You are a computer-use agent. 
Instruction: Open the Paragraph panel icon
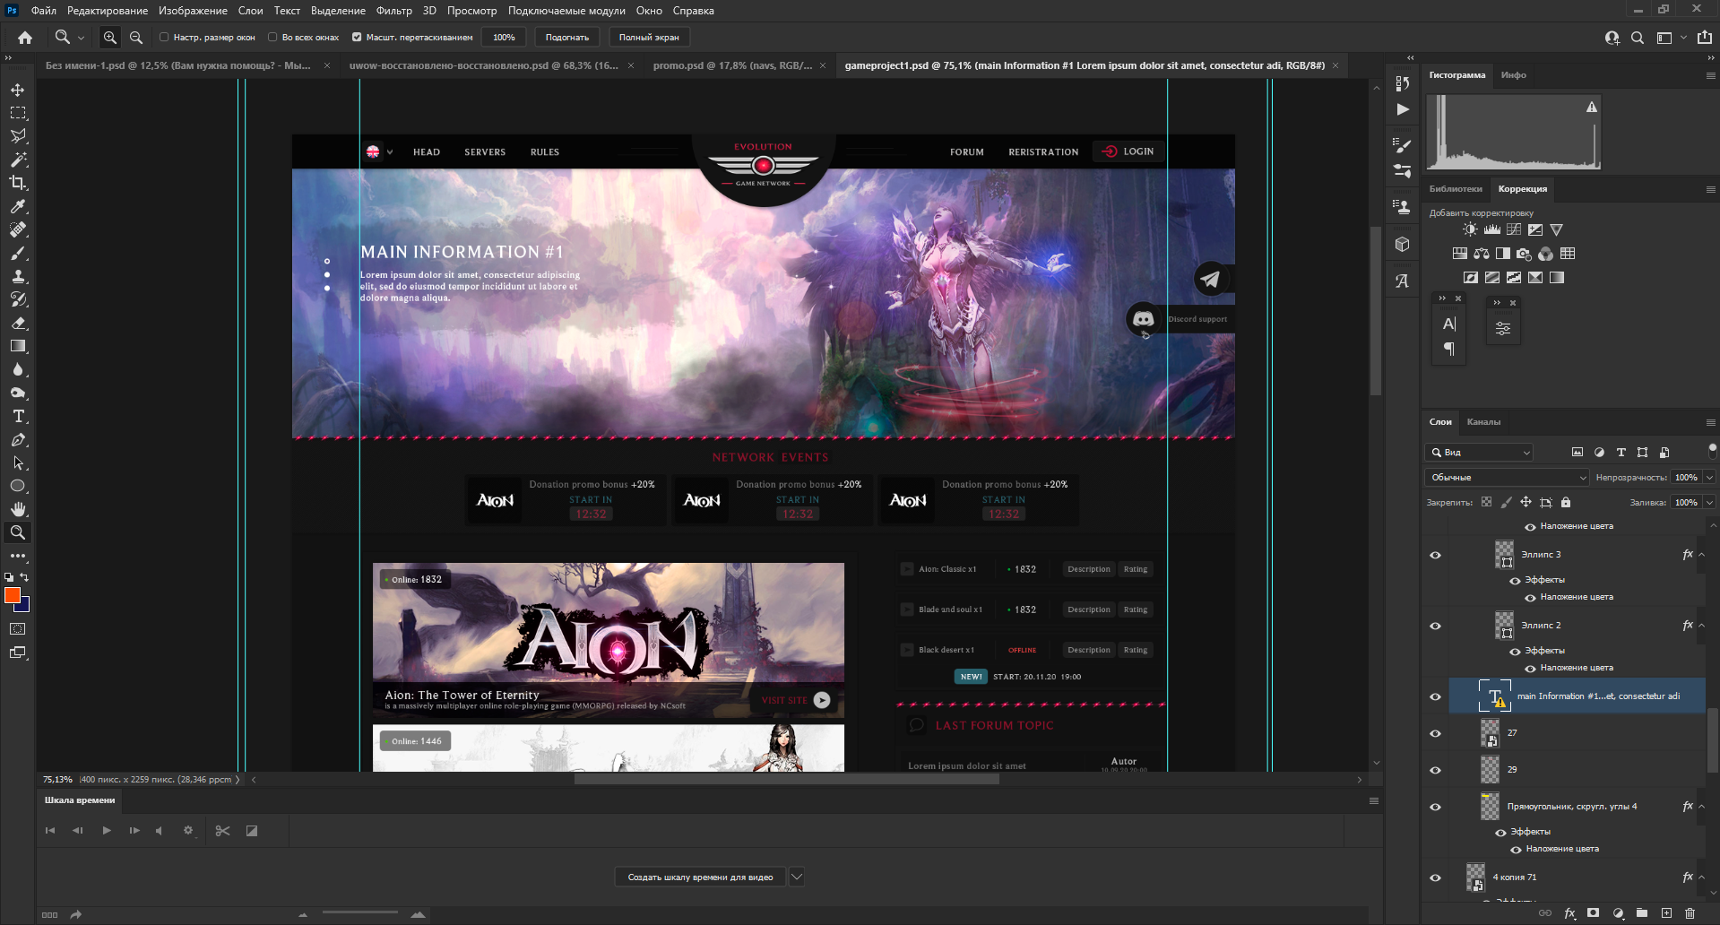click(1449, 349)
